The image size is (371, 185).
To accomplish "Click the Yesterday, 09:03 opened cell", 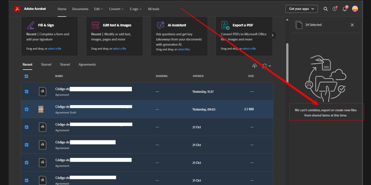I will (204, 109).
